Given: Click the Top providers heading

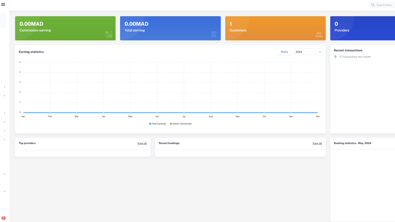Looking at the screenshot, I should tap(27, 143).
